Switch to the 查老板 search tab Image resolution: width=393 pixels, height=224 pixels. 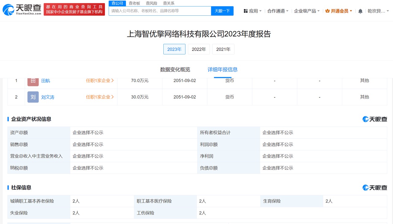point(134,3)
